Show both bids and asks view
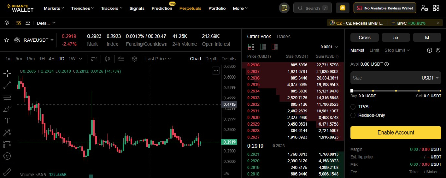 pyautogui.click(x=251, y=47)
